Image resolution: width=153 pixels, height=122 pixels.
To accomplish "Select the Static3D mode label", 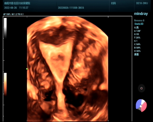I will coord(139,24).
